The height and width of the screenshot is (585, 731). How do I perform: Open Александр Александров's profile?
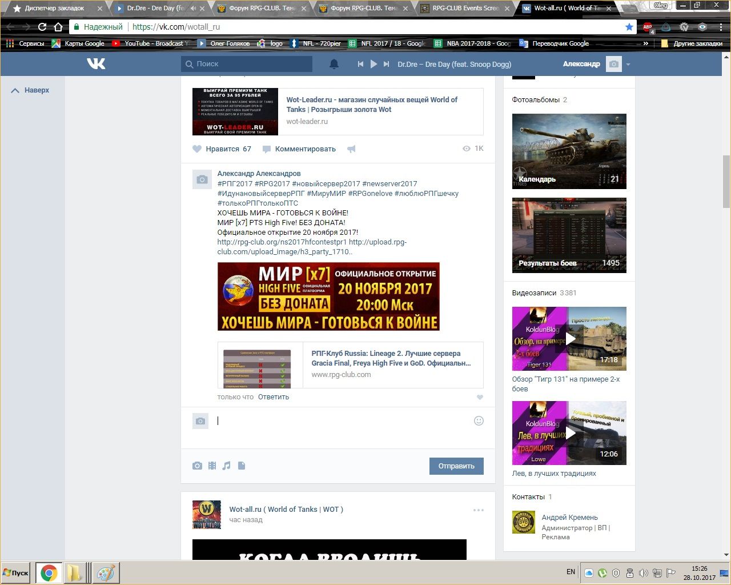point(259,174)
